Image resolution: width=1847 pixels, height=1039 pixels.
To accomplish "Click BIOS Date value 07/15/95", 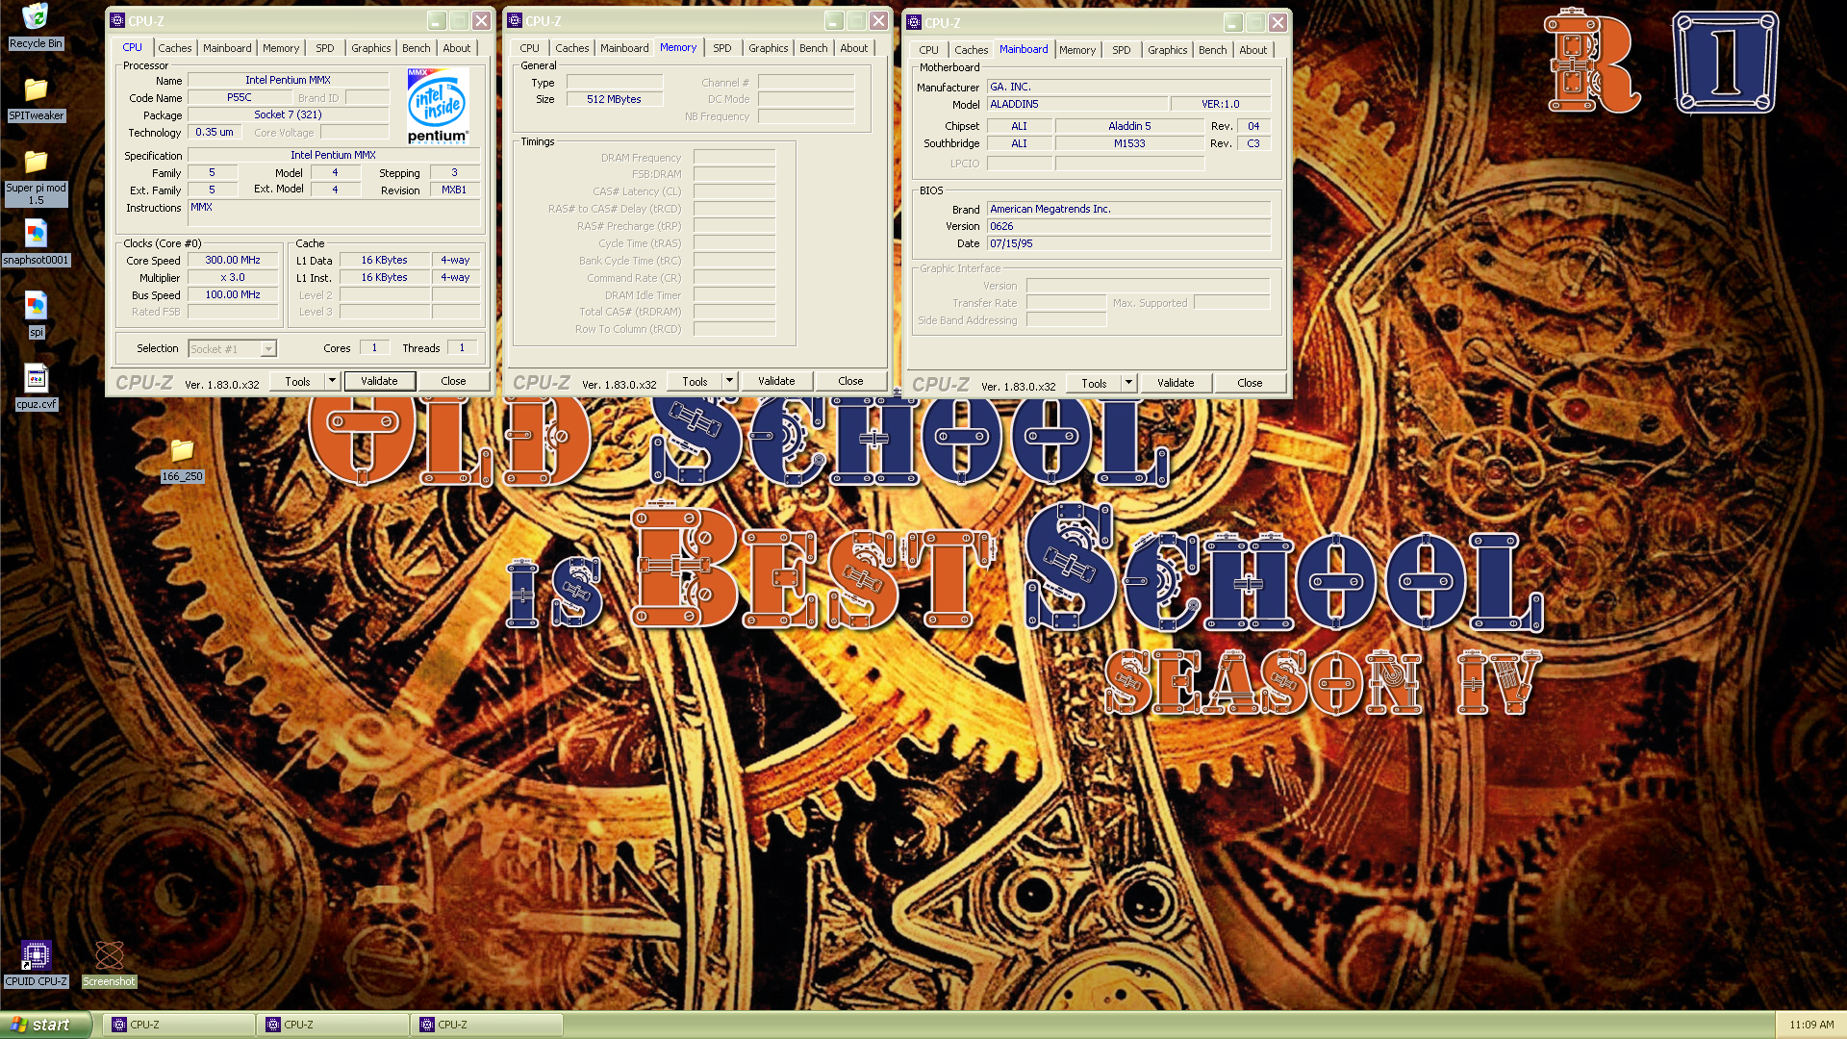I will [x=1128, y=243].
